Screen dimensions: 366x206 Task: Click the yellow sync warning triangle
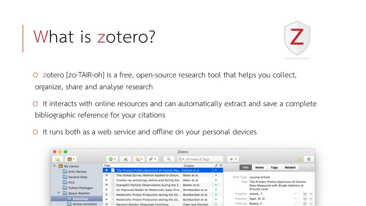(x=299, y=159)
